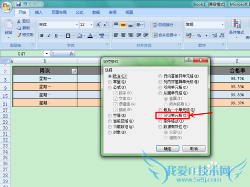Undo the last action
This screenshot has height=187, width=250.
25,4
